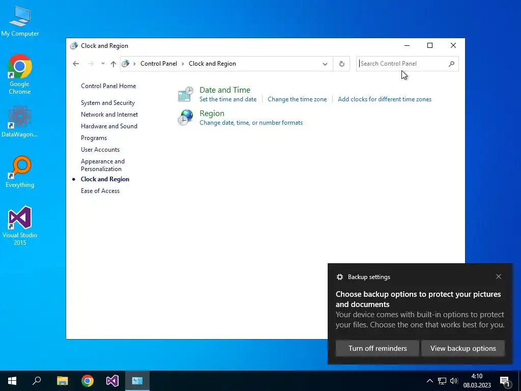Open the recent locations dropdown arrow
Image resolution: width=521 pixels, height=391 pixels.
click(103, 64)
